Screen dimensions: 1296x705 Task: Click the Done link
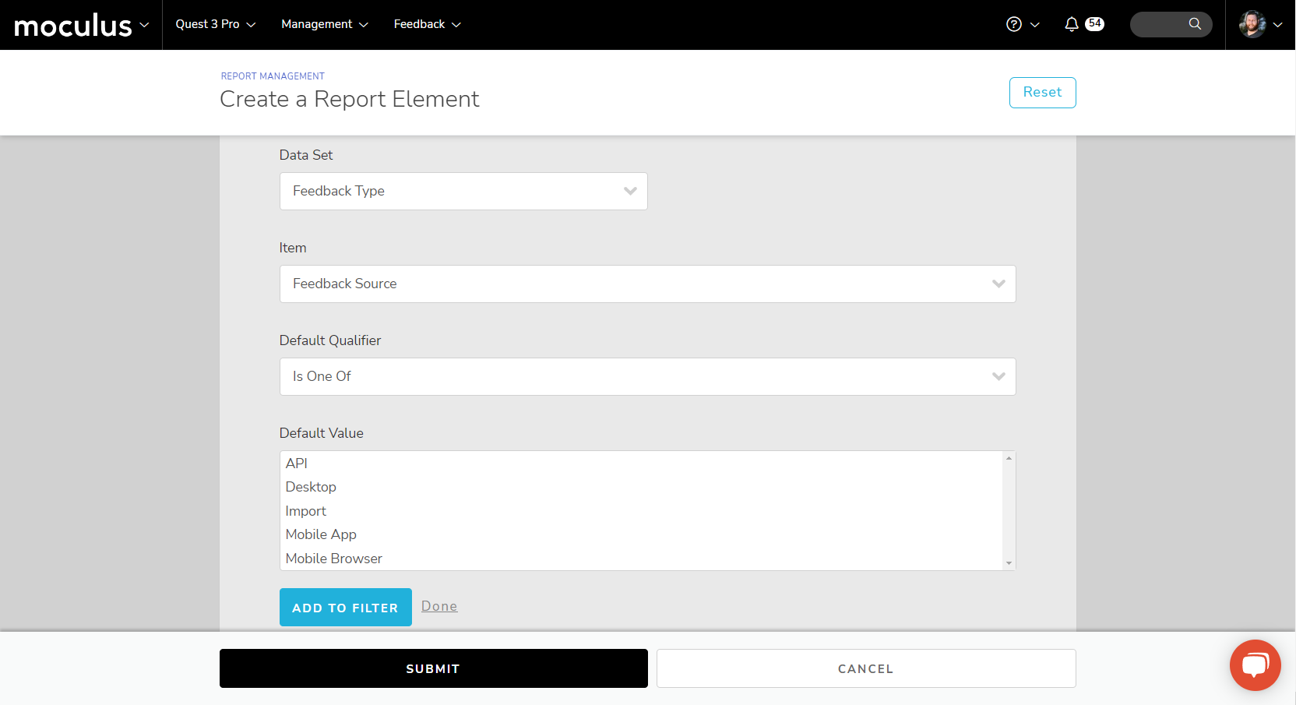(x=439, y=606)
